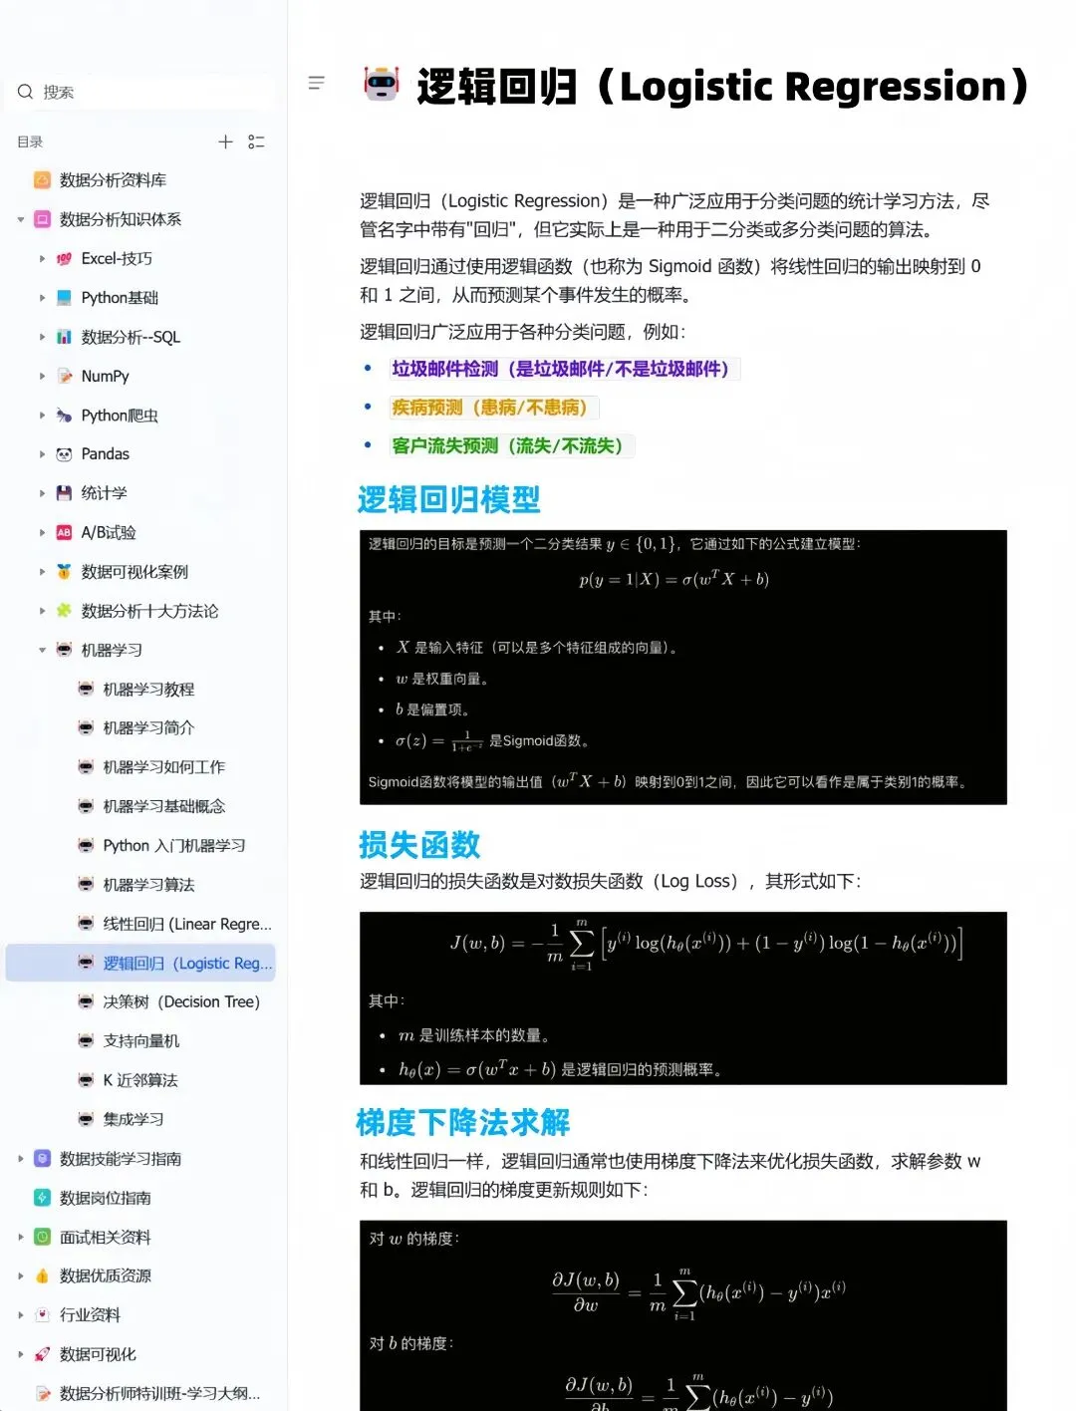Click the 数据技能学习指南 purple icon
Image resolution: width=1076 pixels, height=1411 pixels.
(x=43, y=1158)
